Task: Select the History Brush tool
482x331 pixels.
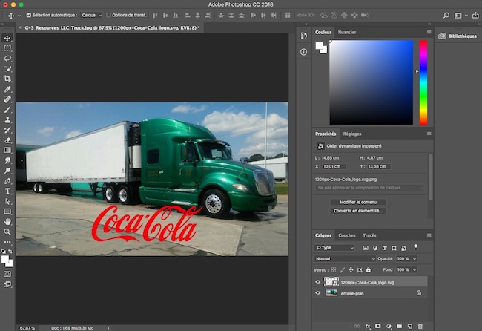Action: coord(7,130)
